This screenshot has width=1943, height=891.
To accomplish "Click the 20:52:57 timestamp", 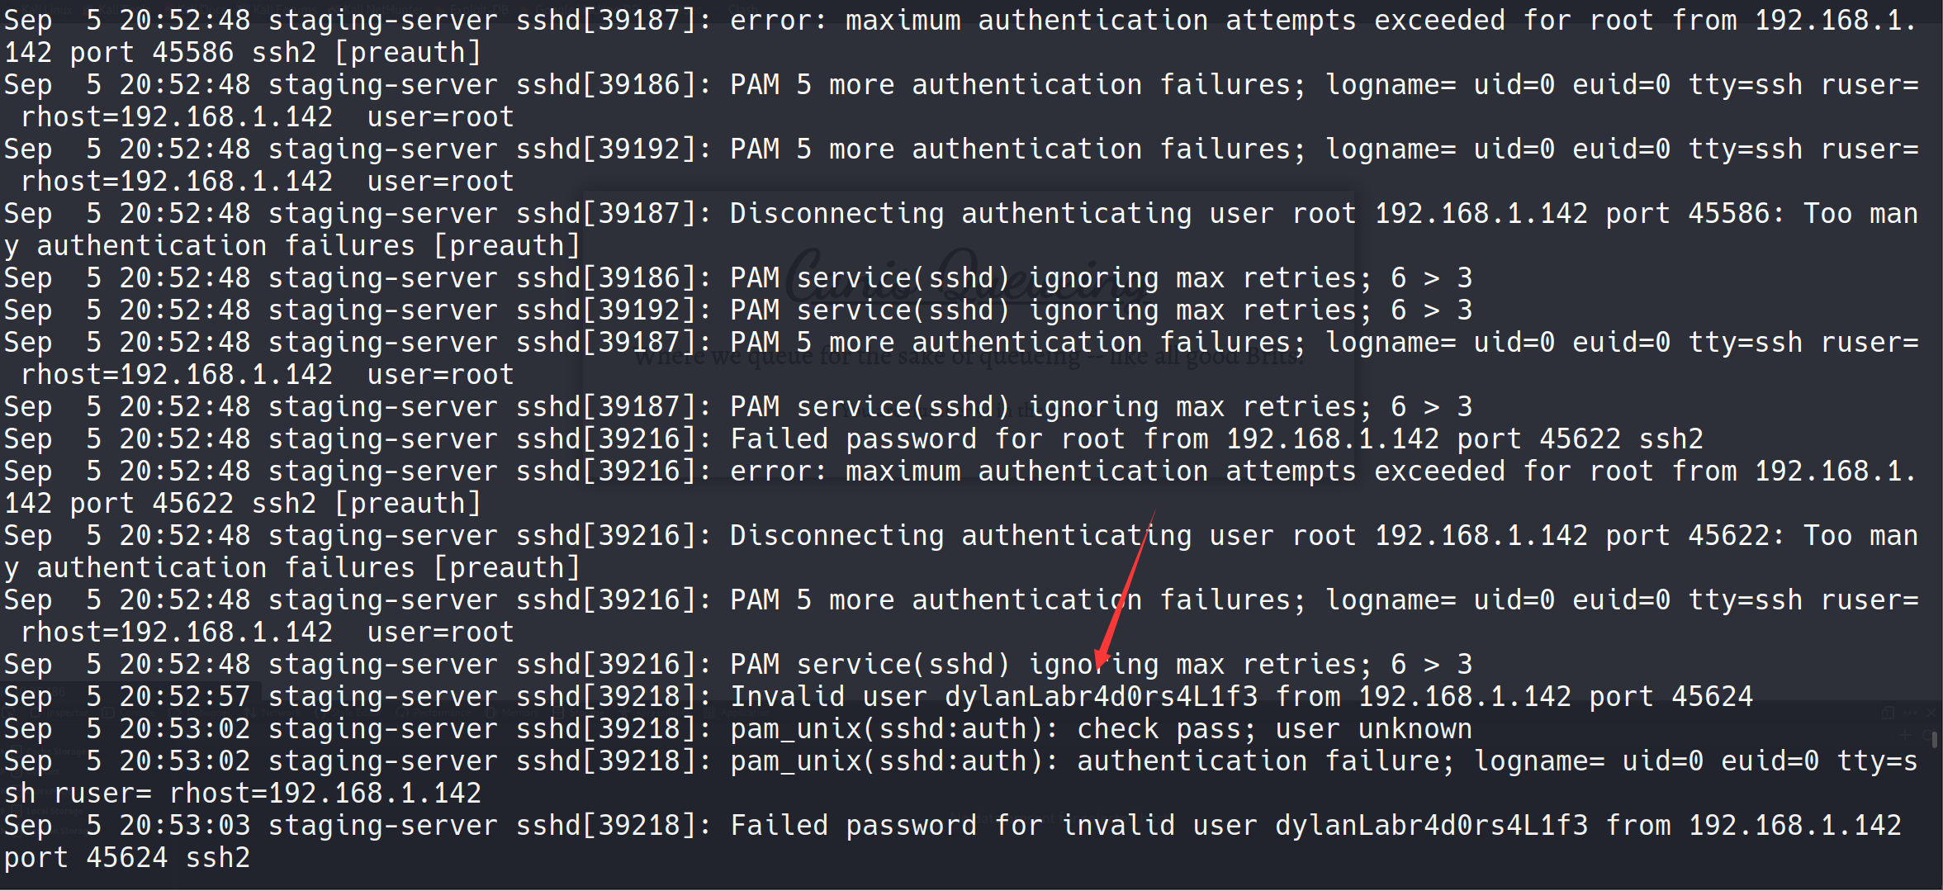I will coord(184,697).
